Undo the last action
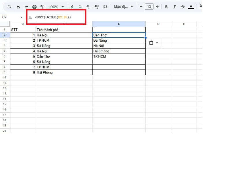 pos(18,6)
